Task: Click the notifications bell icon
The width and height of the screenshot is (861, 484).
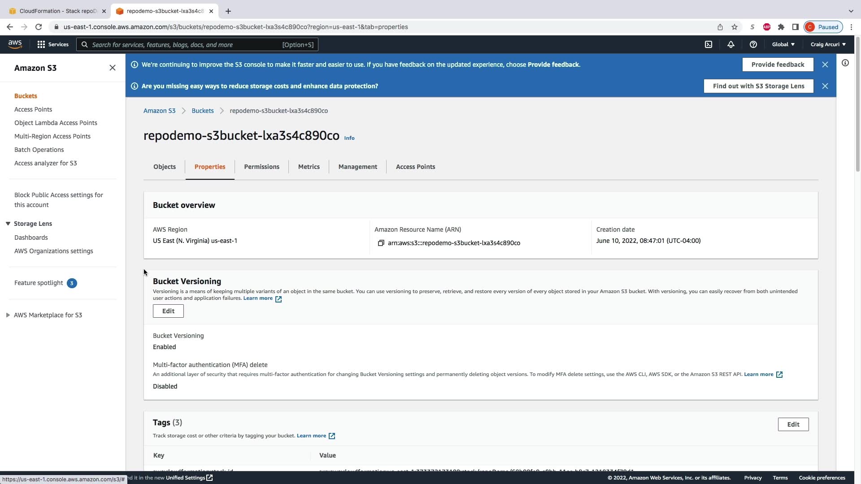Action: (x=731, y=44)
